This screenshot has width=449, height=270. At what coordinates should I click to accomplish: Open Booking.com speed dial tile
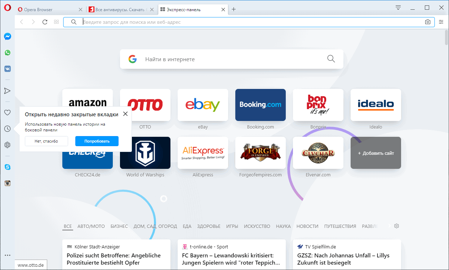261,105
